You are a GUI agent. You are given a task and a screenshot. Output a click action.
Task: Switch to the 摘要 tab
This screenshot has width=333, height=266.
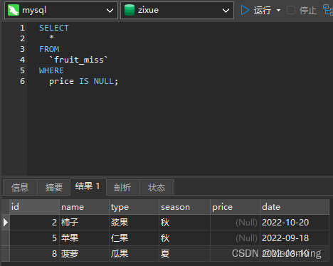(x=54, y=188)
